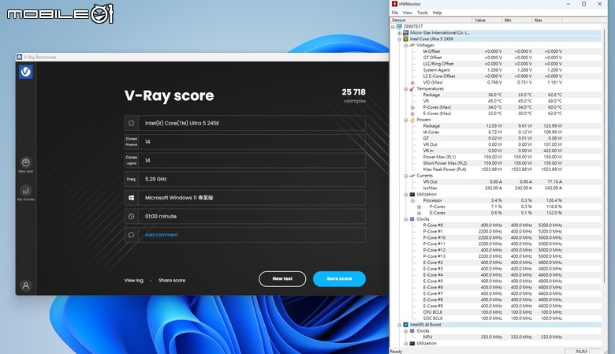Click the Sensor column header

click(431, 20)
